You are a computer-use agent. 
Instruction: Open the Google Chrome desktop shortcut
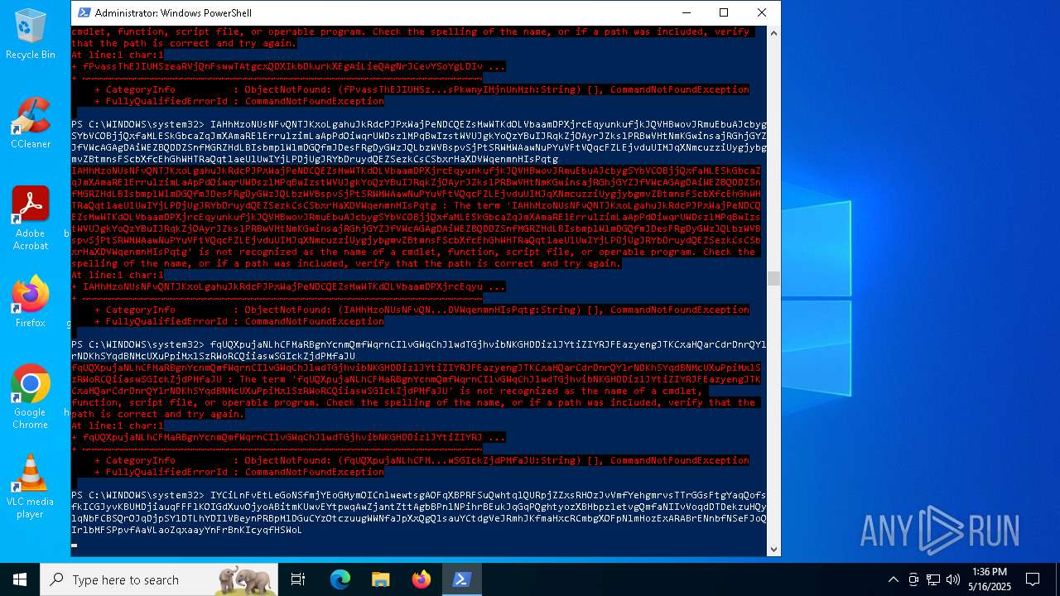[31, 397]
